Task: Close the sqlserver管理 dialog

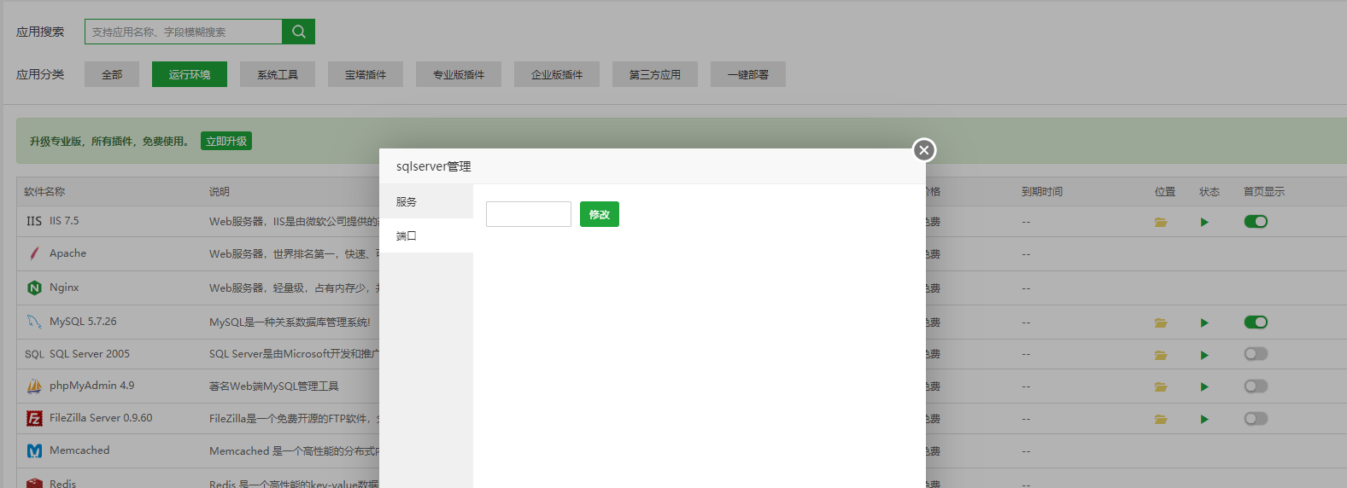Action: click(923, 150)
